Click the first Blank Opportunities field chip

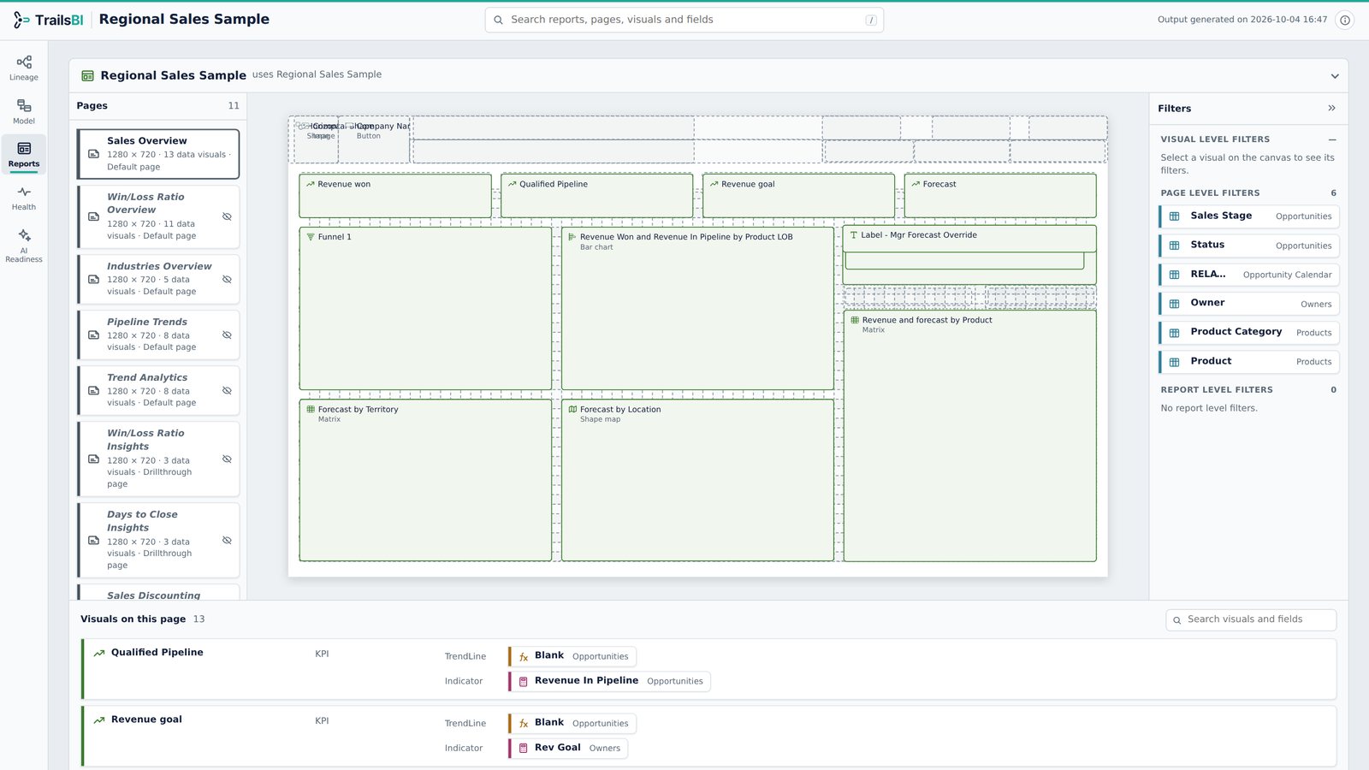[572, 656]
